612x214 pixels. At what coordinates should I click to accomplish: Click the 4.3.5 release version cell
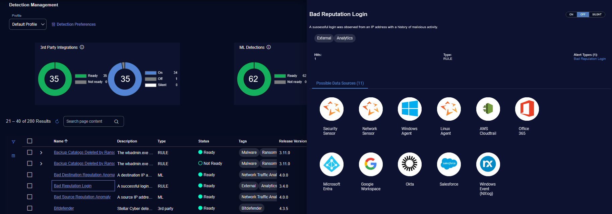tap(284, 209)
